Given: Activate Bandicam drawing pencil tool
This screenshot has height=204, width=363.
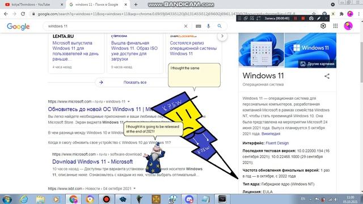Looking at the screenshot, I should click(319, 18).
